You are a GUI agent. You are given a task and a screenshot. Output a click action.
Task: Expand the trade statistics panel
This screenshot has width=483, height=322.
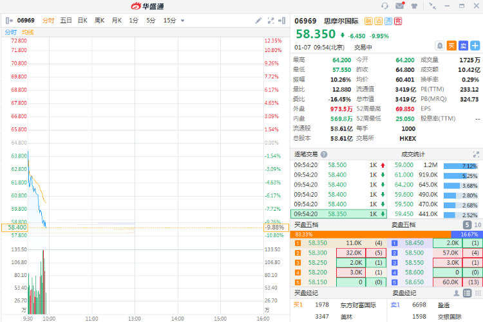point(477,154)
